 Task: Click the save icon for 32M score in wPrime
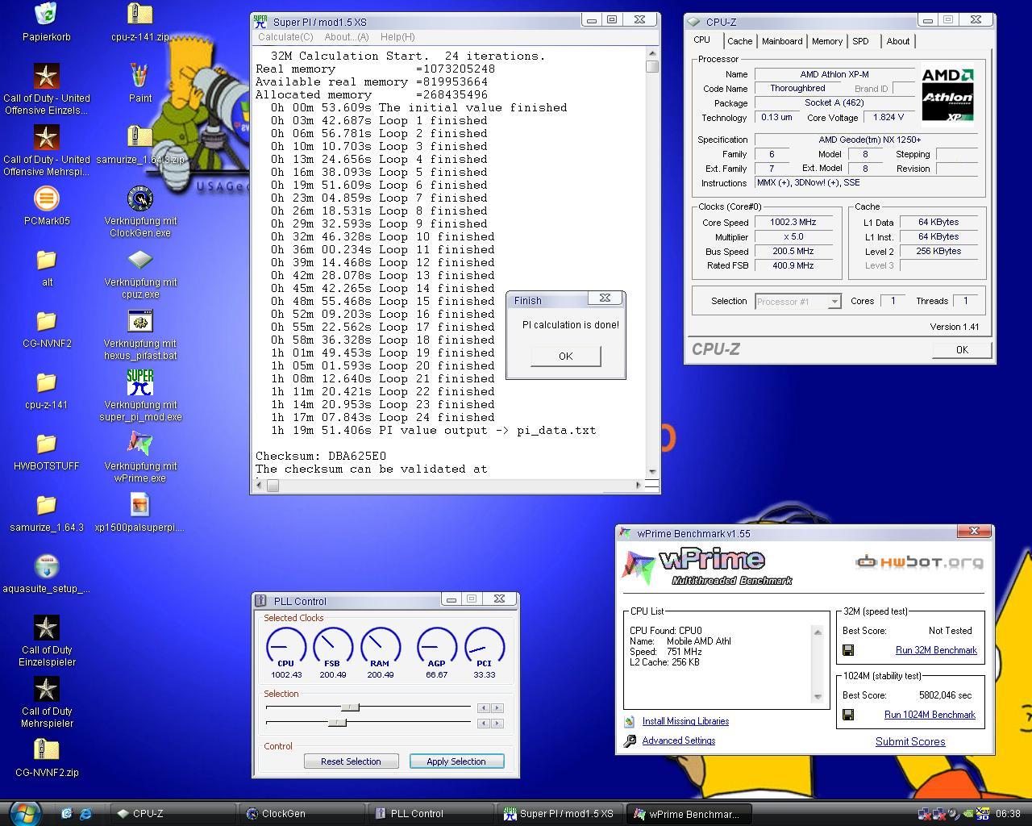pyautogui.click(x=848, y=650)
